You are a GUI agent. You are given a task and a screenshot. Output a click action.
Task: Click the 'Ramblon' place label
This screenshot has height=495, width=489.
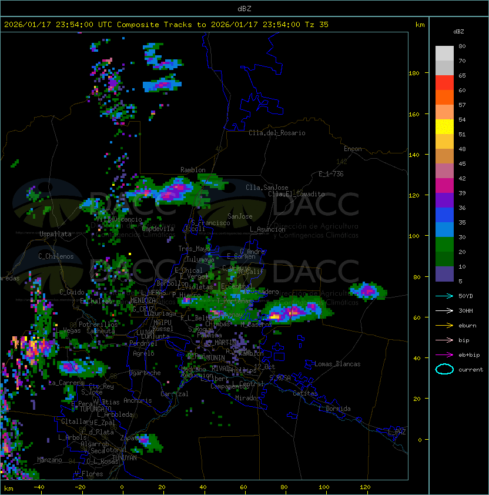click(x=193, y=170)
